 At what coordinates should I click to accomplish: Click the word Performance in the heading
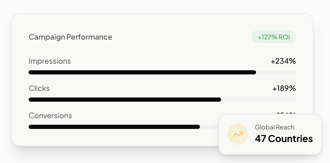[89, 37]
